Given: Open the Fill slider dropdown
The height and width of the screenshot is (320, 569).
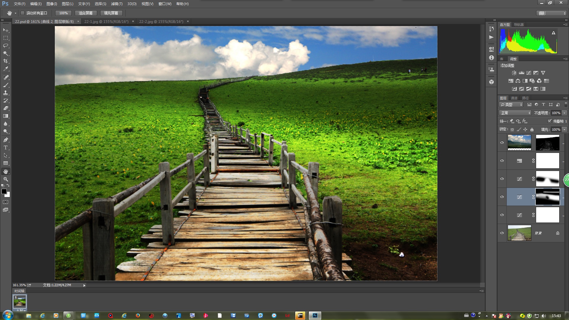Looking at the screenshot, I should [565, 129].
